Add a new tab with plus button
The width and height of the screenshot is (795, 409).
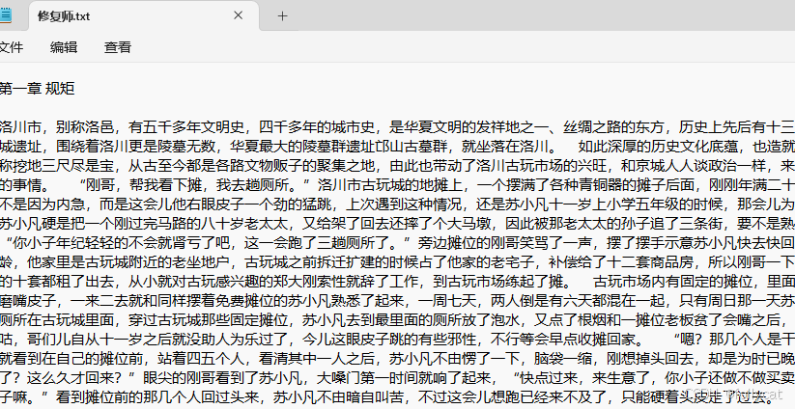282,16
